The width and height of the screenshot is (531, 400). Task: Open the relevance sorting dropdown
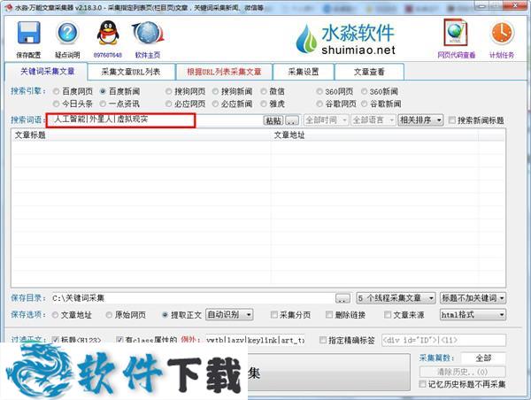click(419, 120)
